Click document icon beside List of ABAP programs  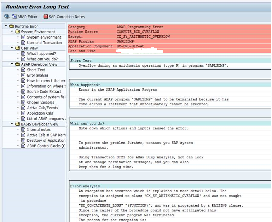click(x=23, y=118)
